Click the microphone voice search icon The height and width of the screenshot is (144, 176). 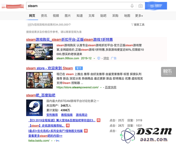point(132,6)
